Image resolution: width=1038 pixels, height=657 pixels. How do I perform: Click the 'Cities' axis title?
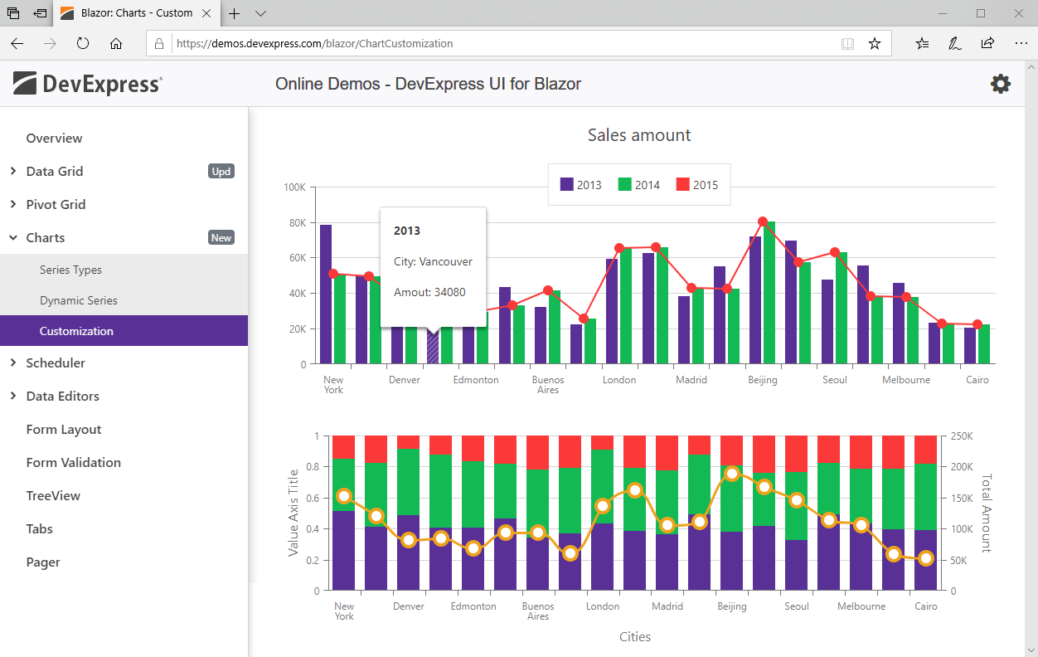coord(635,636)
